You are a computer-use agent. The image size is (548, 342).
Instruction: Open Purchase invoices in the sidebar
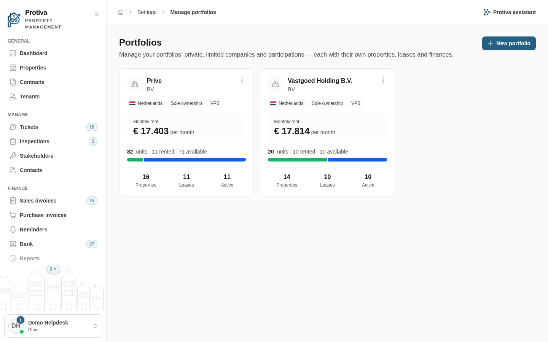click(53, 215)
